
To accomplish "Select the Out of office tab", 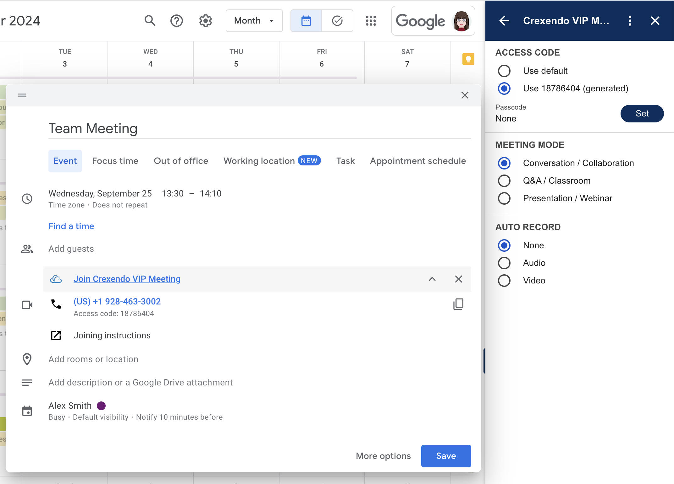I will 181,161.
